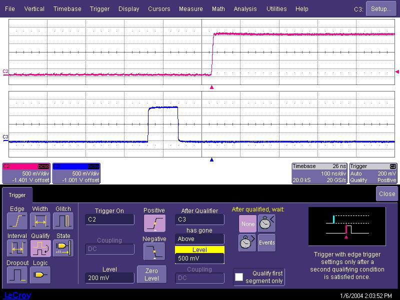Open the Measure menu

pyautogui.click(x=190, y=9)
